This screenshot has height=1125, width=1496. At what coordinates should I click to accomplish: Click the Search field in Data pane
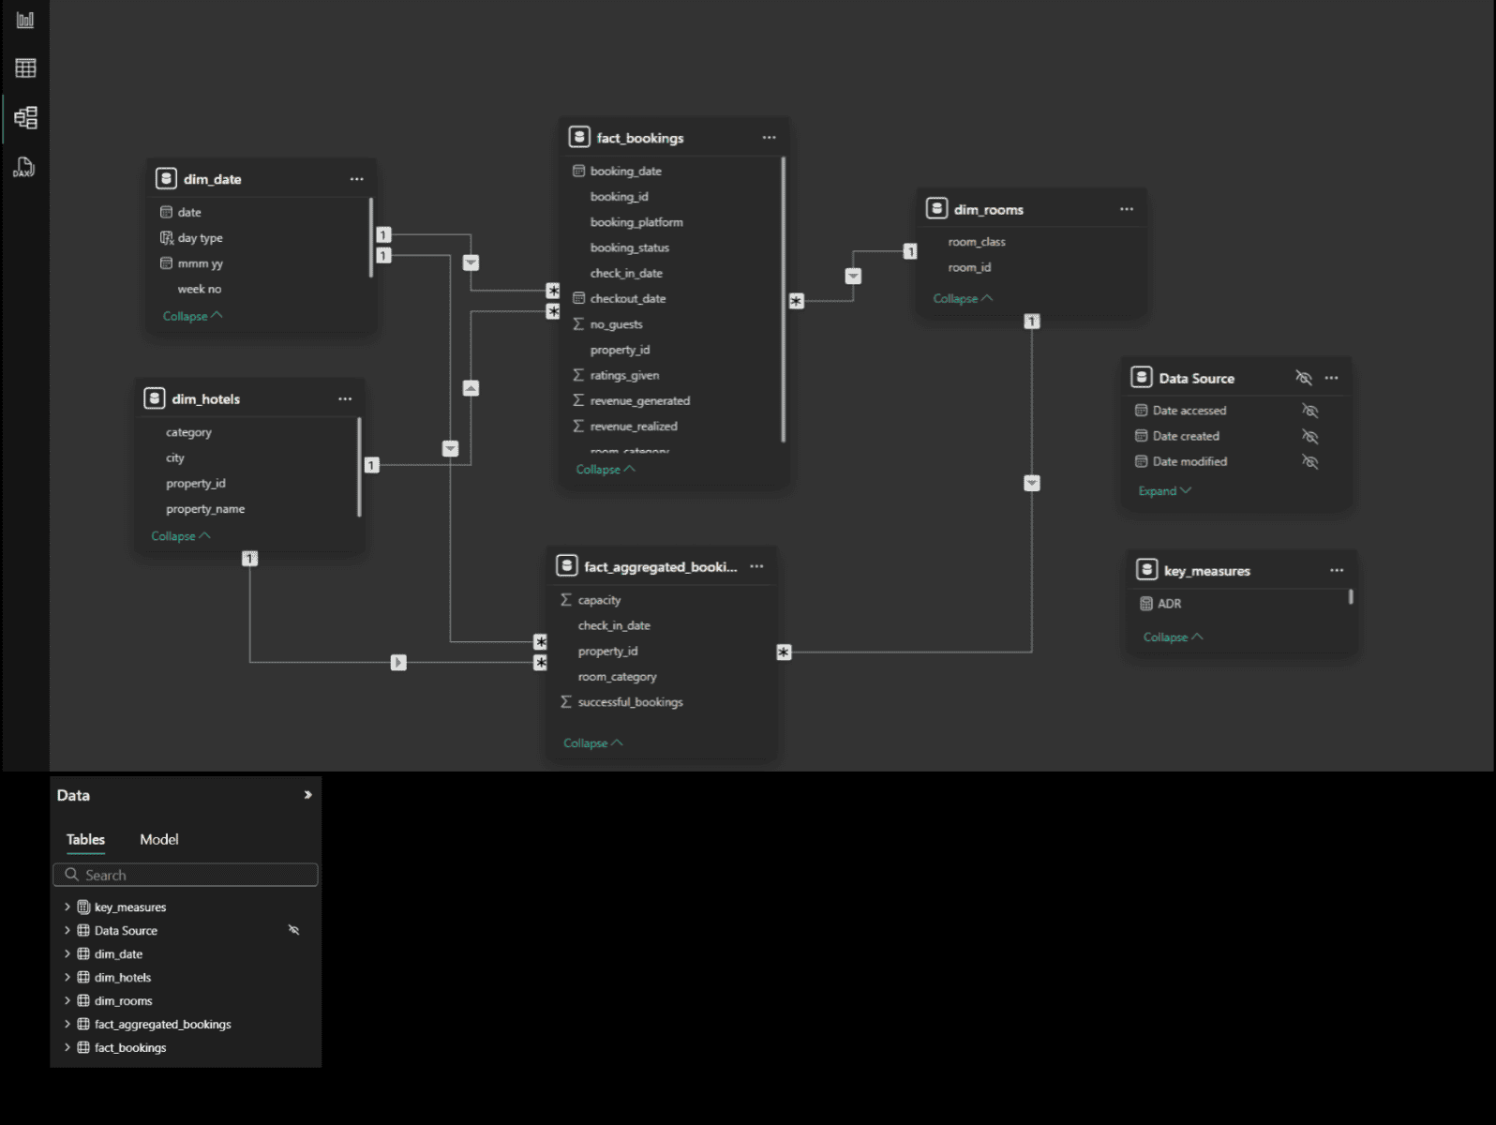click(x=186, y=875)
